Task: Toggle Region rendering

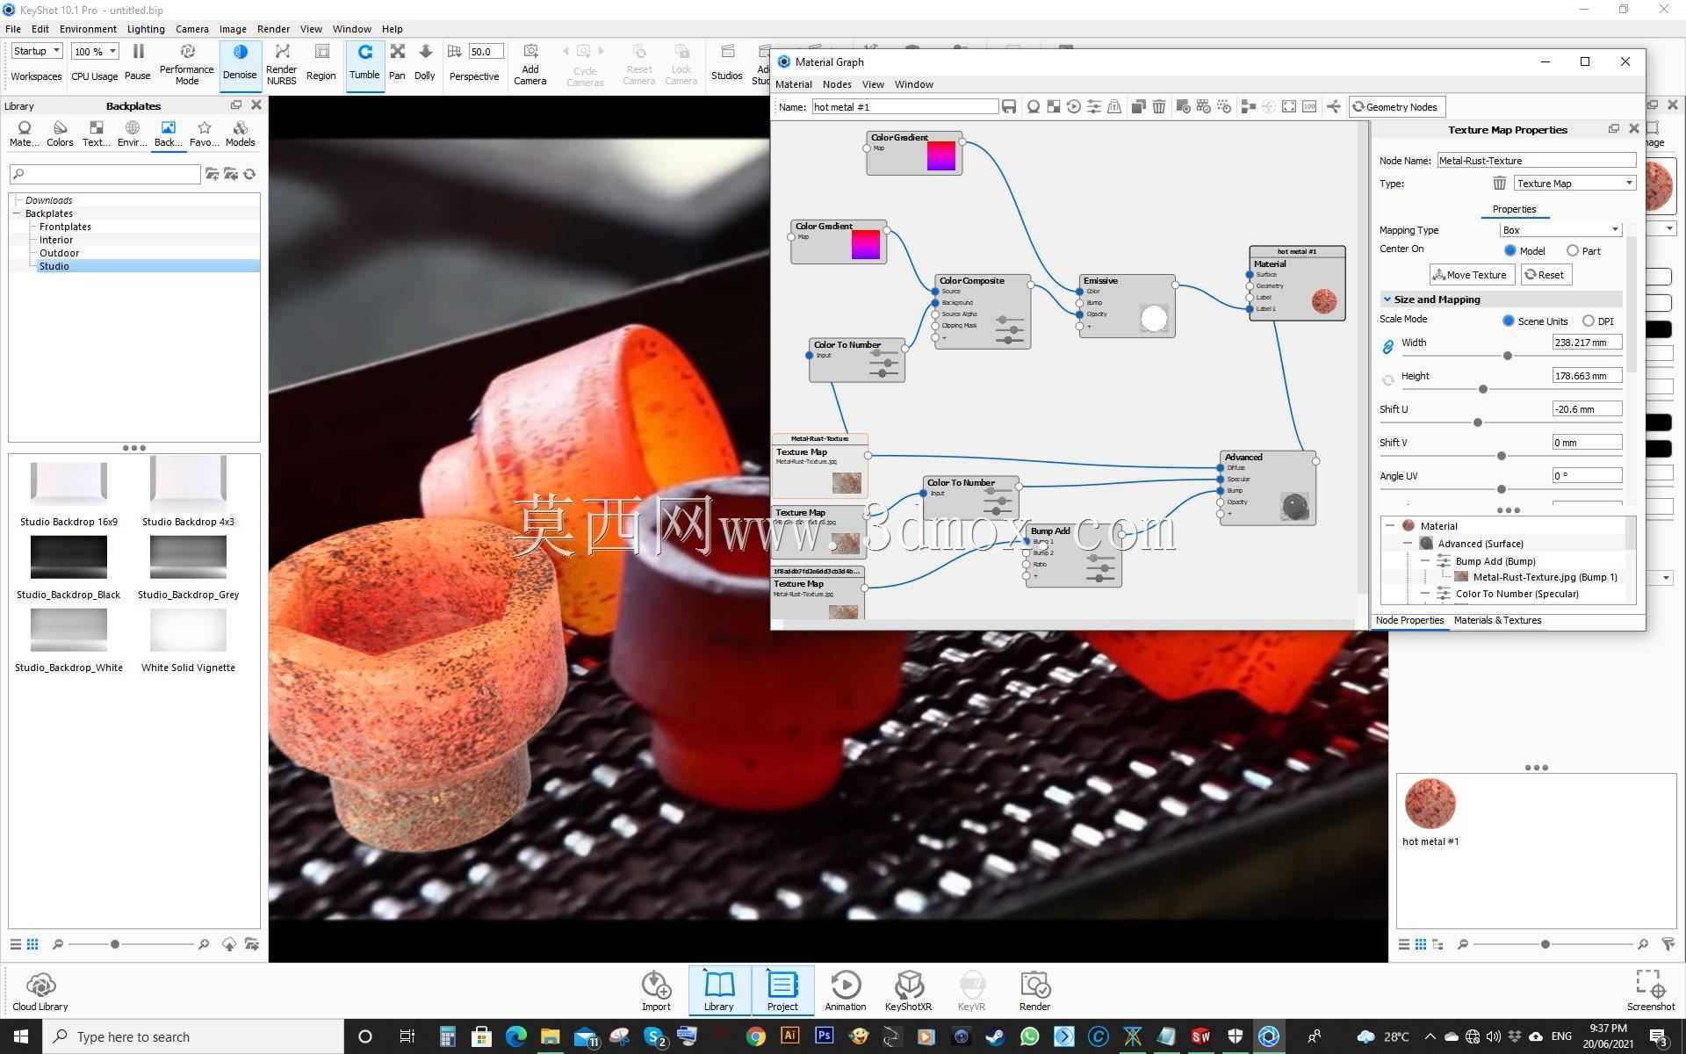Action: click(x=321, y=63)
